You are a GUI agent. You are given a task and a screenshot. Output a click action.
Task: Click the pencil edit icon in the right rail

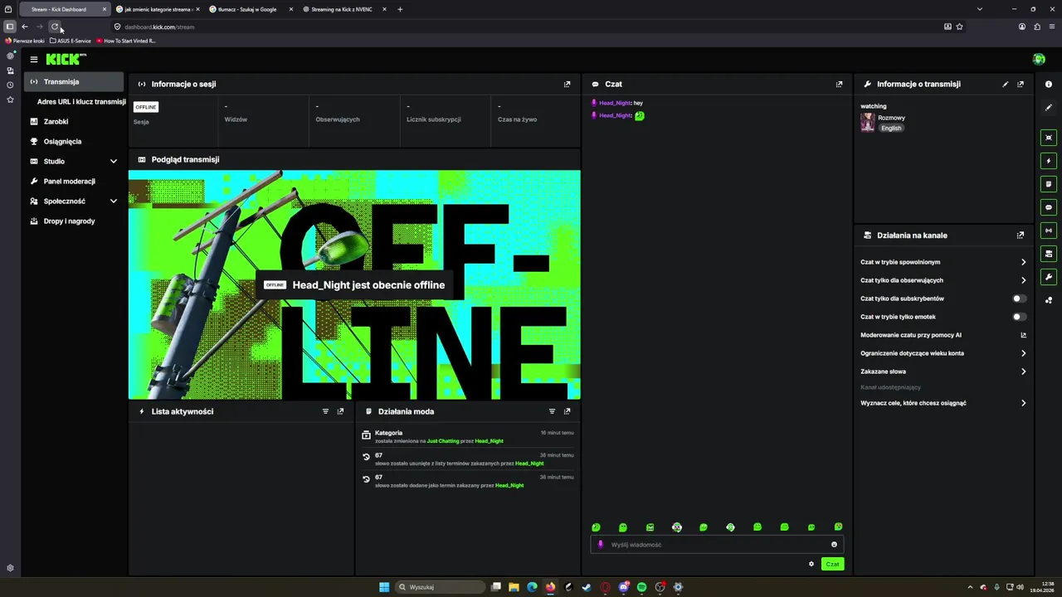(1049, 108)
